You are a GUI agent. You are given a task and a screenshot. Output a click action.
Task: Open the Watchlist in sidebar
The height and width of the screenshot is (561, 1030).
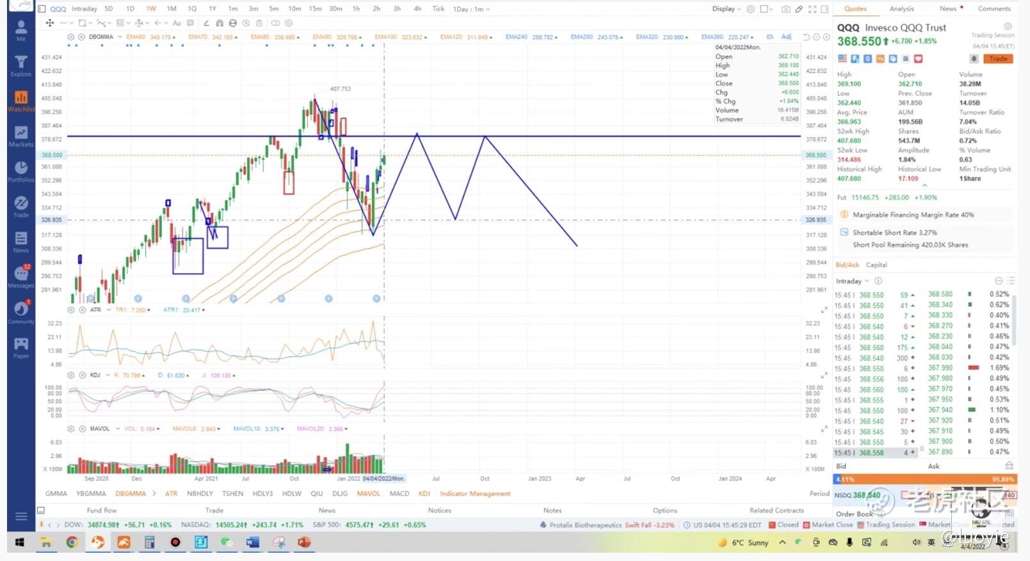pyautogui.click(x=21, y=101)
